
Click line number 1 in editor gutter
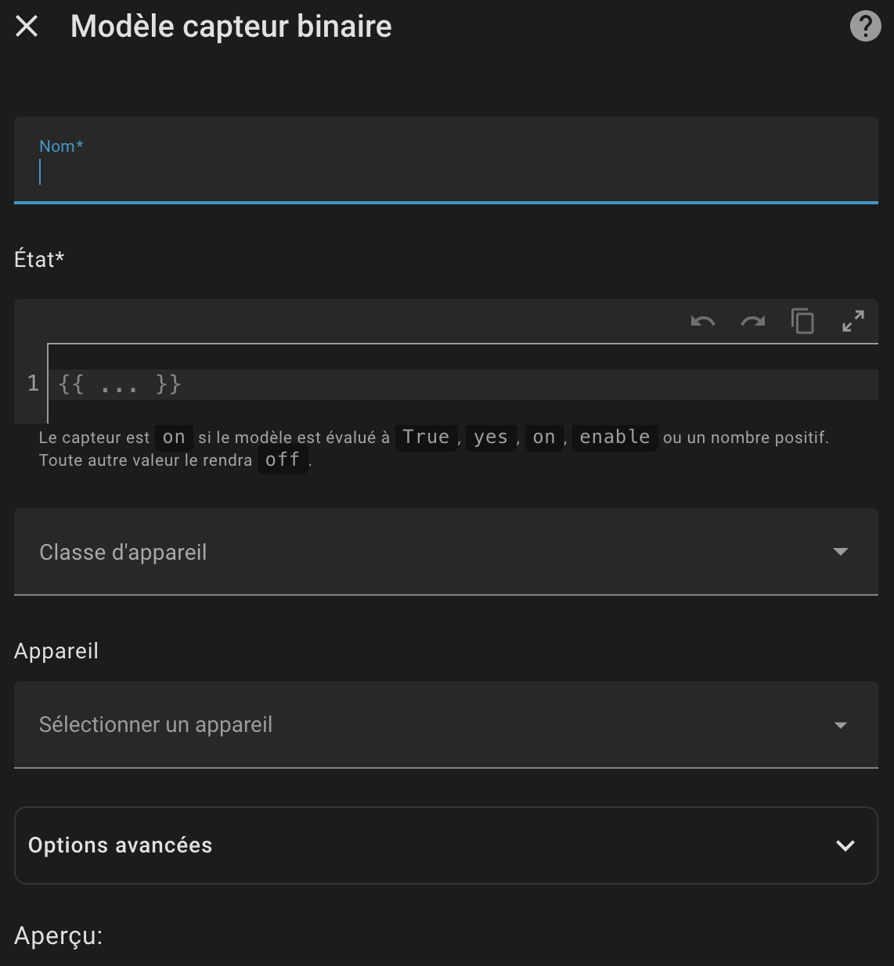[33, 384]
